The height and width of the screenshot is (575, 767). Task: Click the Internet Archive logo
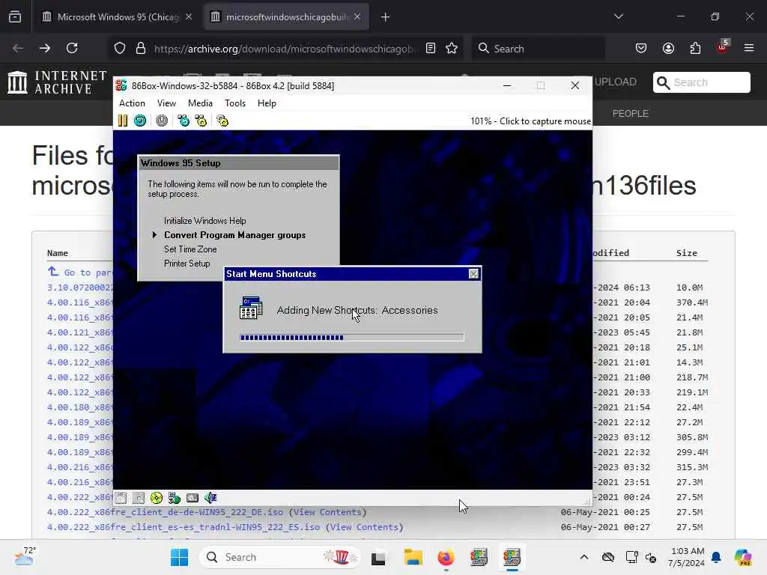coord(57,82)
